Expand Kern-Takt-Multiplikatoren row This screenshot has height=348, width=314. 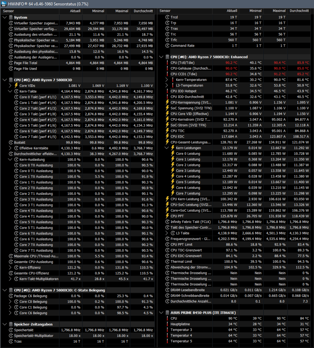click(x=10, y=279)
